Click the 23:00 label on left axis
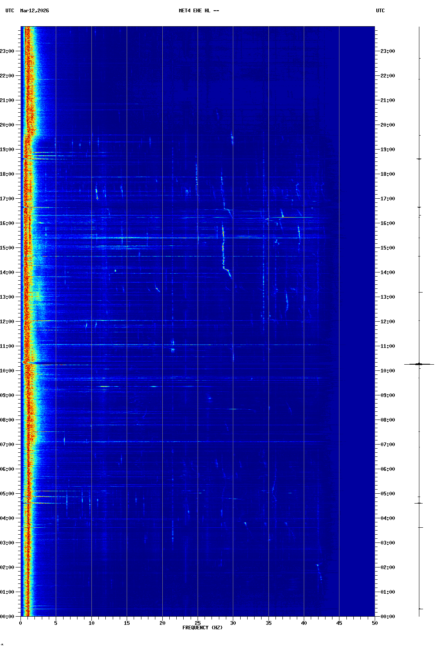Viewport: 437px width, 649px height. click(7, 51)
